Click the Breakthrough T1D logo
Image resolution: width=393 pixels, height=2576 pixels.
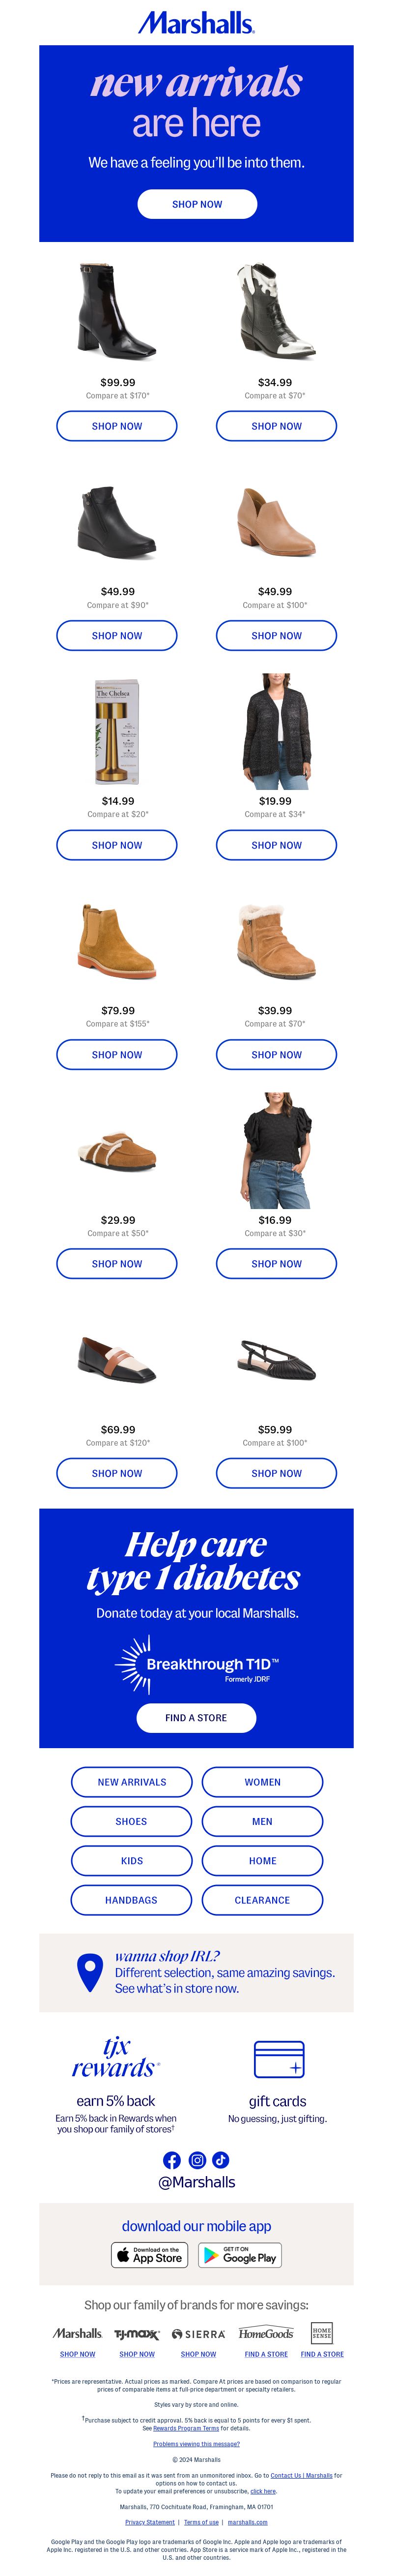[196, 1665]
